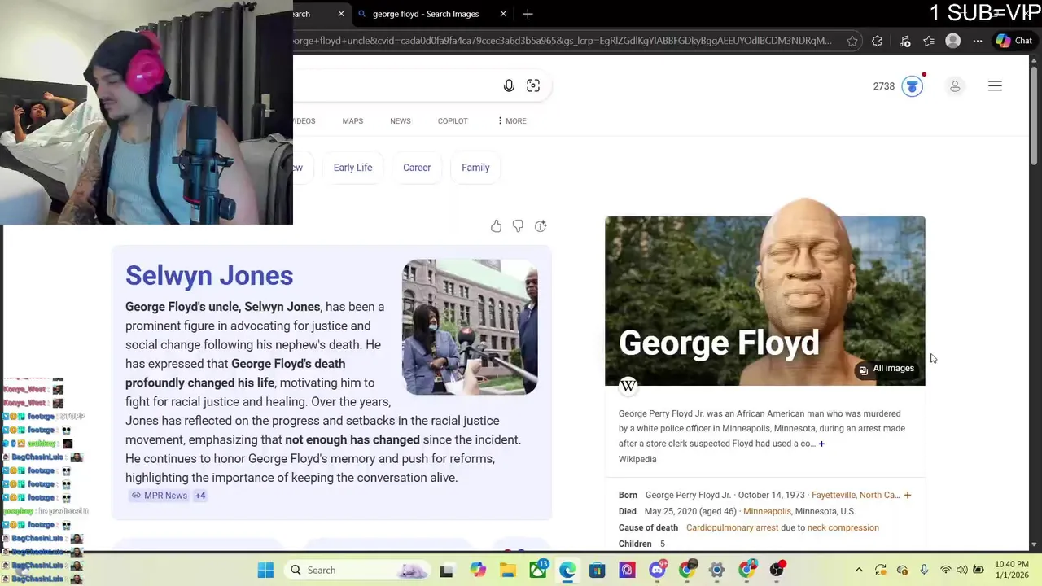Open browser Extensions puzzle icon
1042x586 pixels.
(877, 41)
